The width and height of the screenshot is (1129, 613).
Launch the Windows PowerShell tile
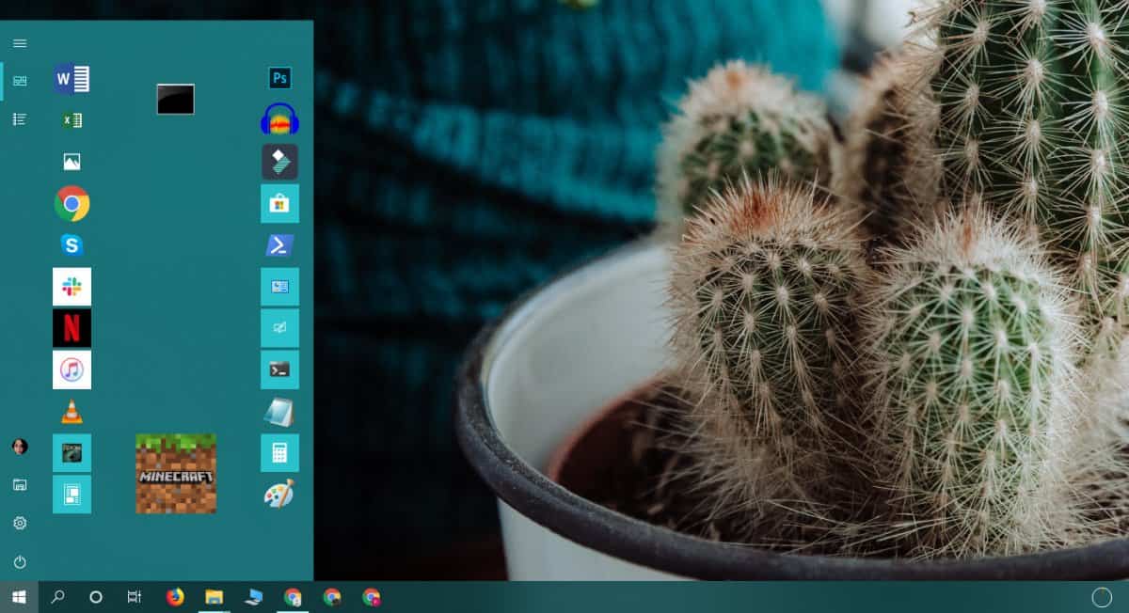pyautogui.click(x=279, y=245)
